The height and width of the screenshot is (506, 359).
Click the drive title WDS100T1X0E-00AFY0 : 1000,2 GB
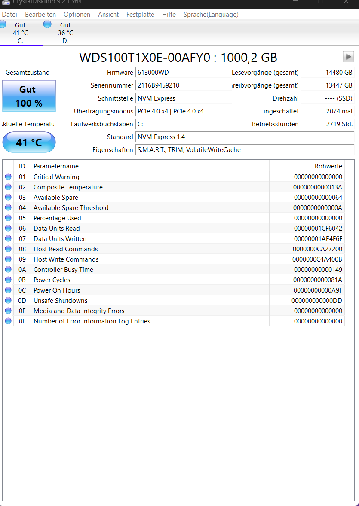click(178, 58)
